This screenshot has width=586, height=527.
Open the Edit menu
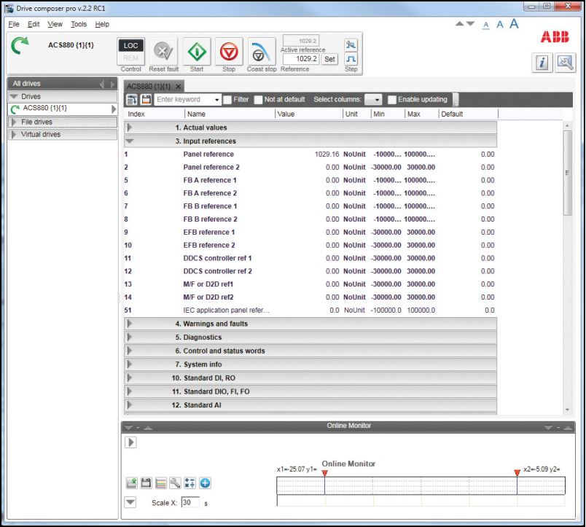coord(34,24)
